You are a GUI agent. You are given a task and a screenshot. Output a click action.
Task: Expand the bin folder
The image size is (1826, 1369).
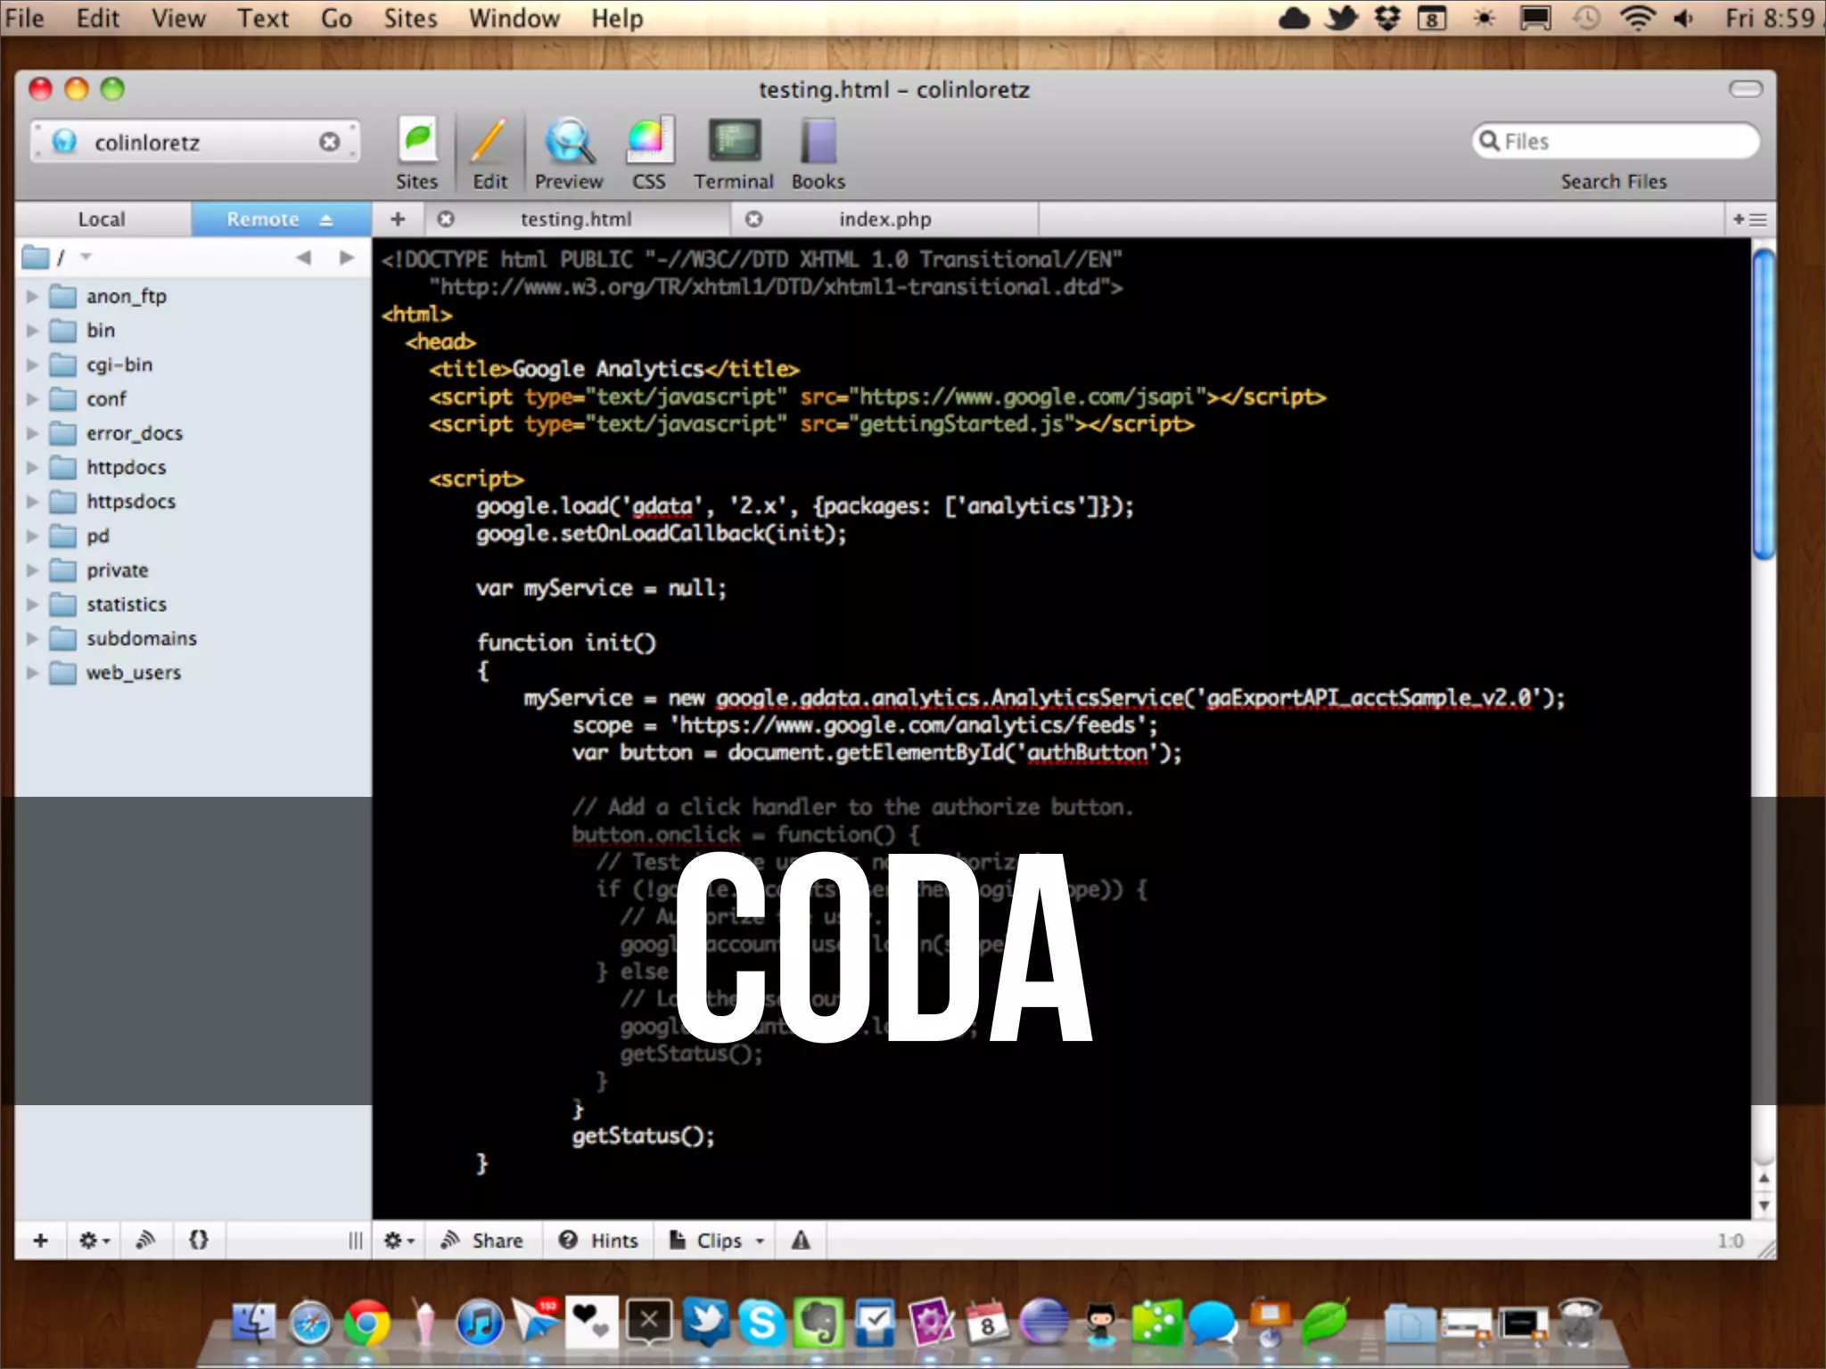point(32,331)
